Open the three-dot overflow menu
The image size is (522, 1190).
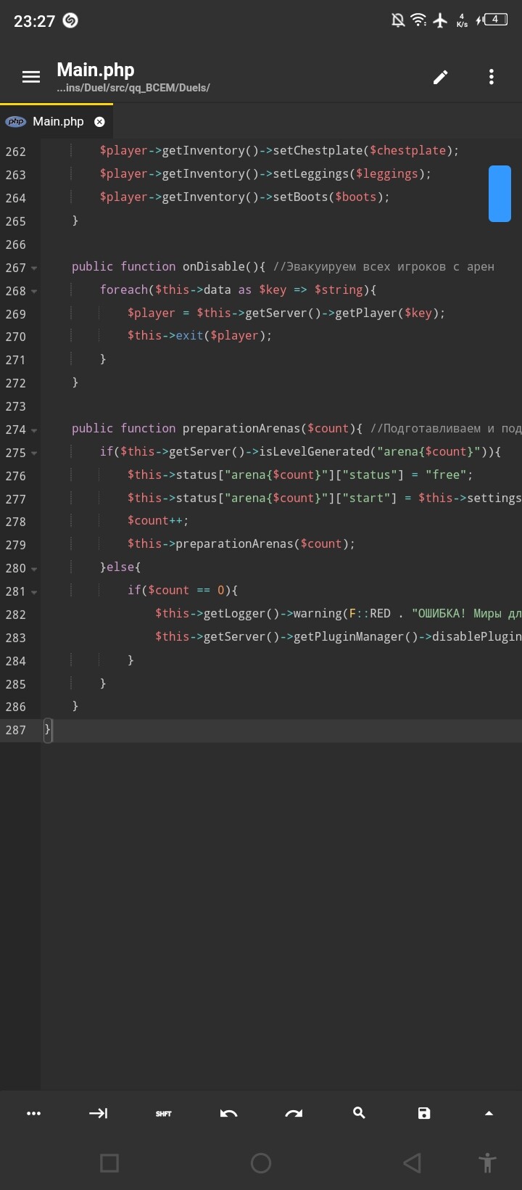(491, 77)
